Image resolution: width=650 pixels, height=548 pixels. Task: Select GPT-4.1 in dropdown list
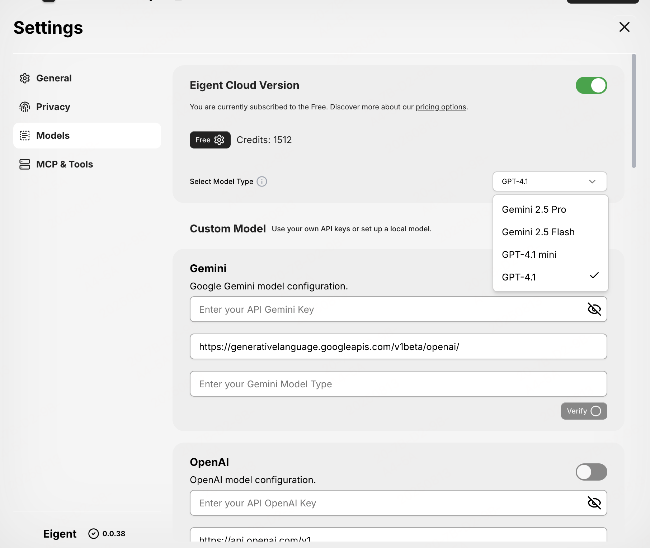[551, 277]
